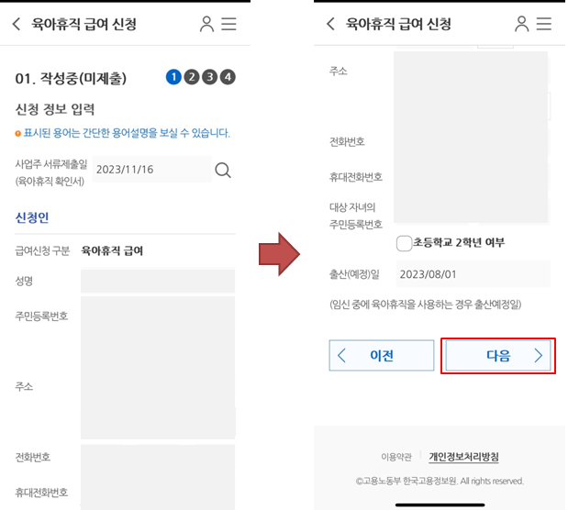
Task: Select step 3 circle indicator
Action: (x=210, y=77)
